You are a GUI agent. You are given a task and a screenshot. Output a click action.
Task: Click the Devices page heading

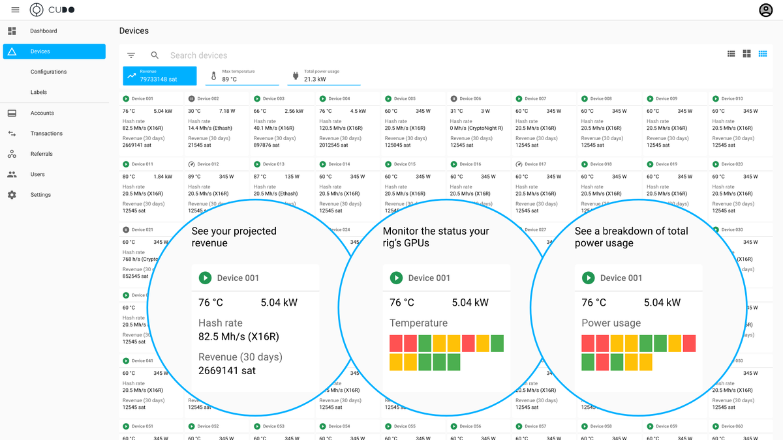tap(134, 31)
